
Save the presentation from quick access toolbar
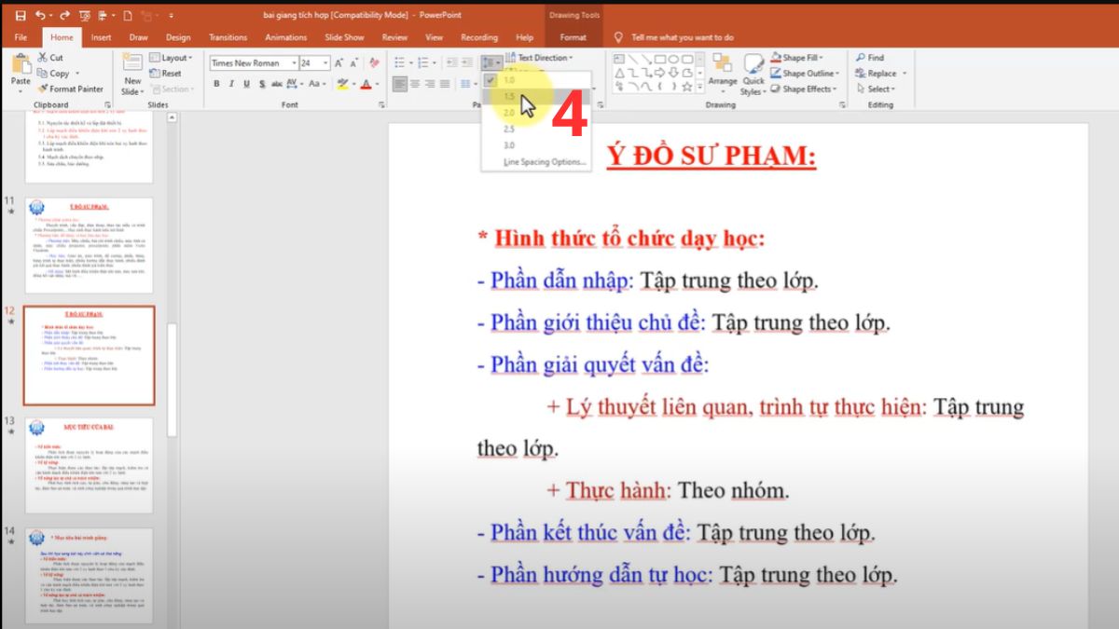tap(21, 16)
